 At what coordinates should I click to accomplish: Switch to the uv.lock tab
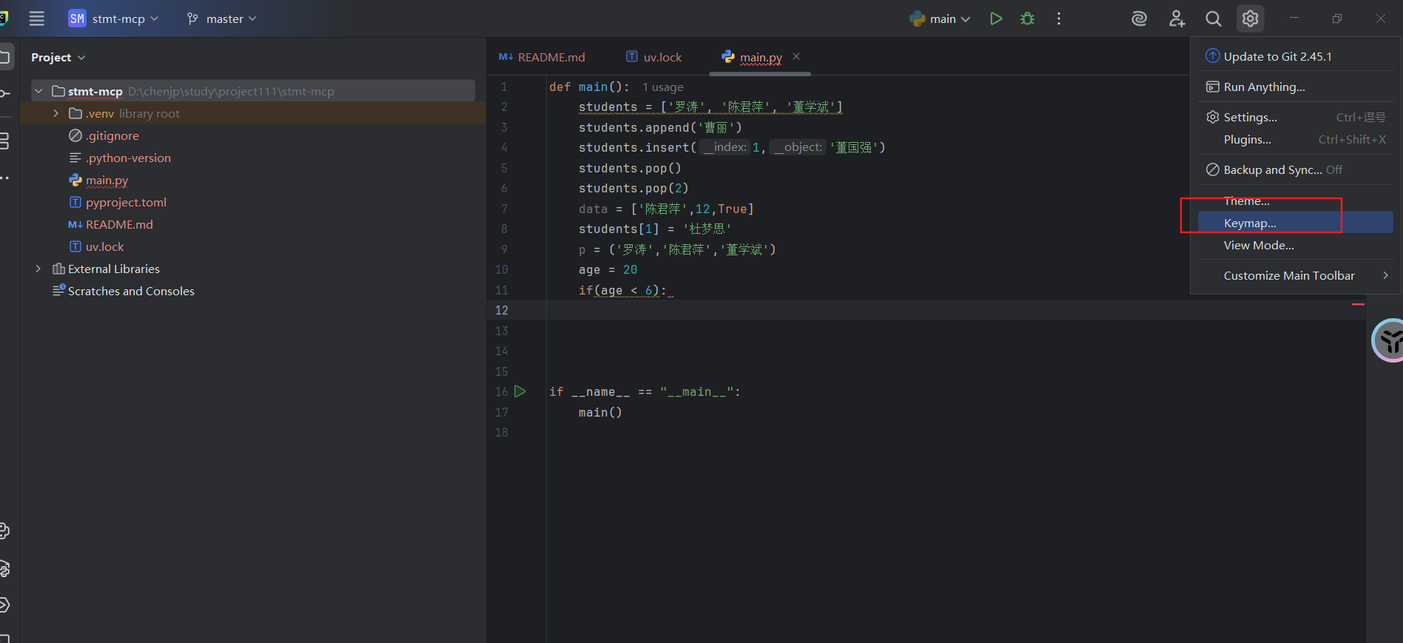coord(654,57)
